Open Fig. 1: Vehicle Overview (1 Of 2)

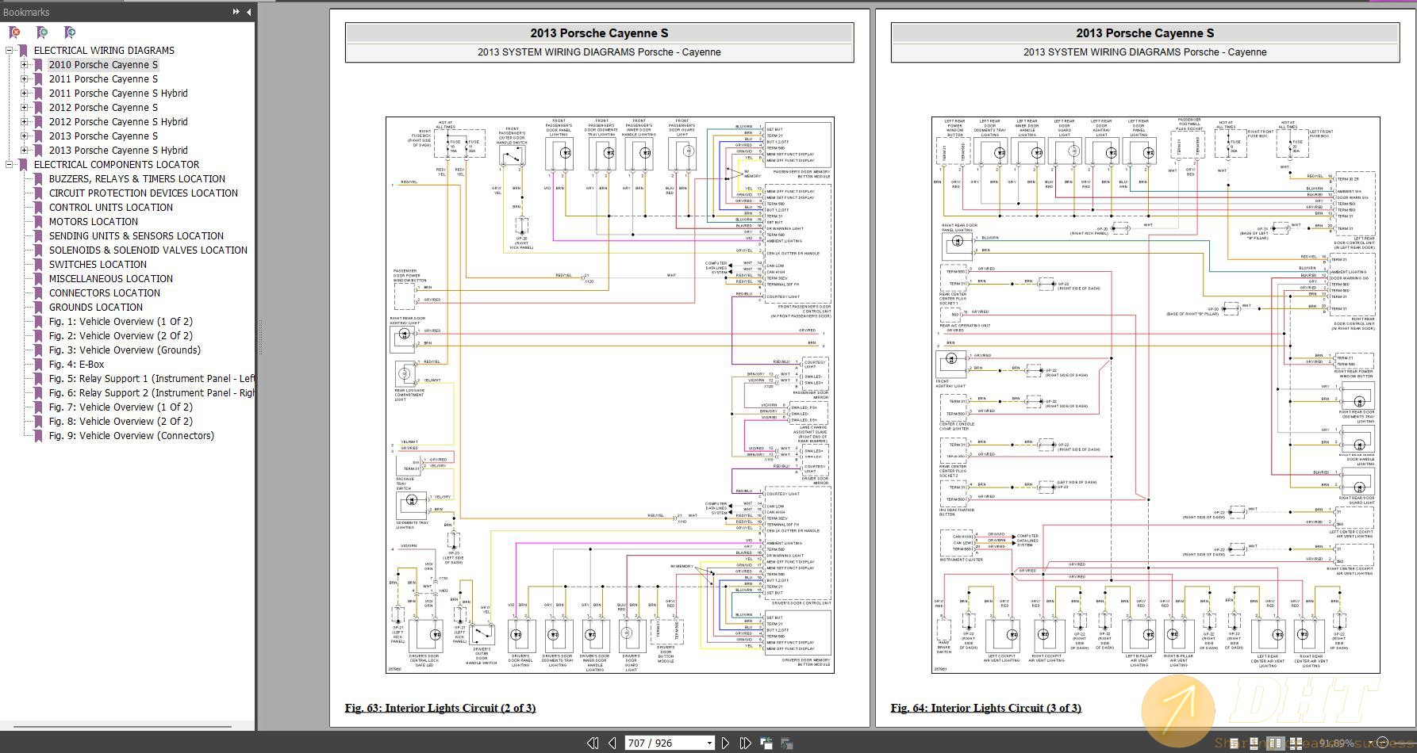[121, 322]
